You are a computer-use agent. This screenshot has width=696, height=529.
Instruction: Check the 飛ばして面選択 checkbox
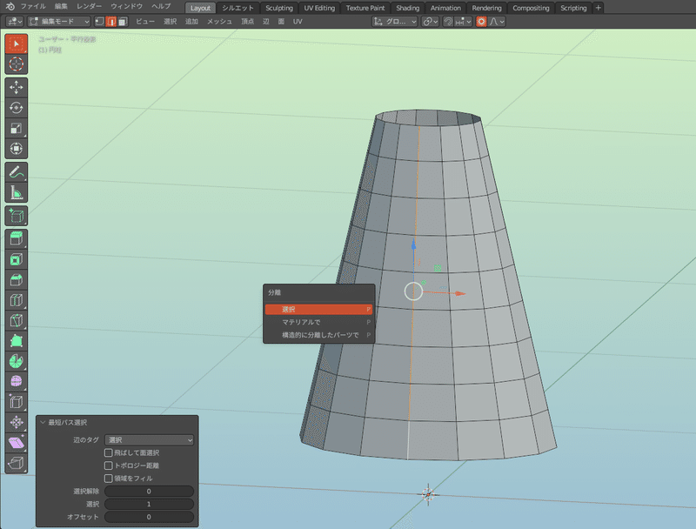point(108,452)
